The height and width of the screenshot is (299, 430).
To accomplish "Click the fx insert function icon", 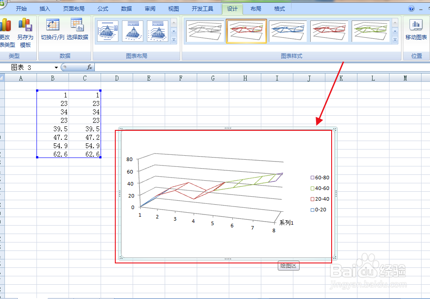I will [x=89, y=67].
